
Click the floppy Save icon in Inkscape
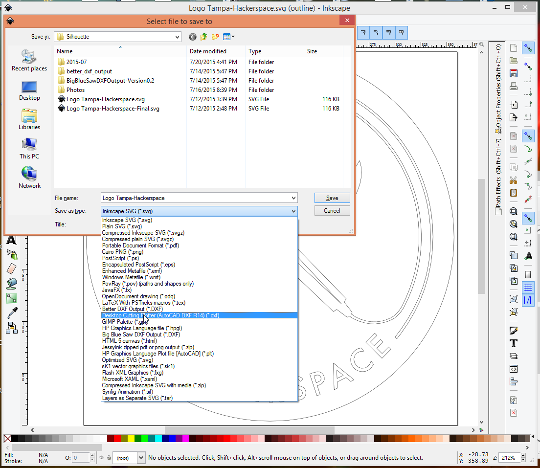coord(514,73)
